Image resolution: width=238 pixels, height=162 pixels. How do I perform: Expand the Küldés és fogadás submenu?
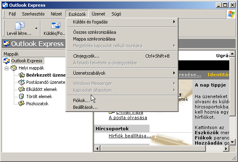[x=122, y=22]
